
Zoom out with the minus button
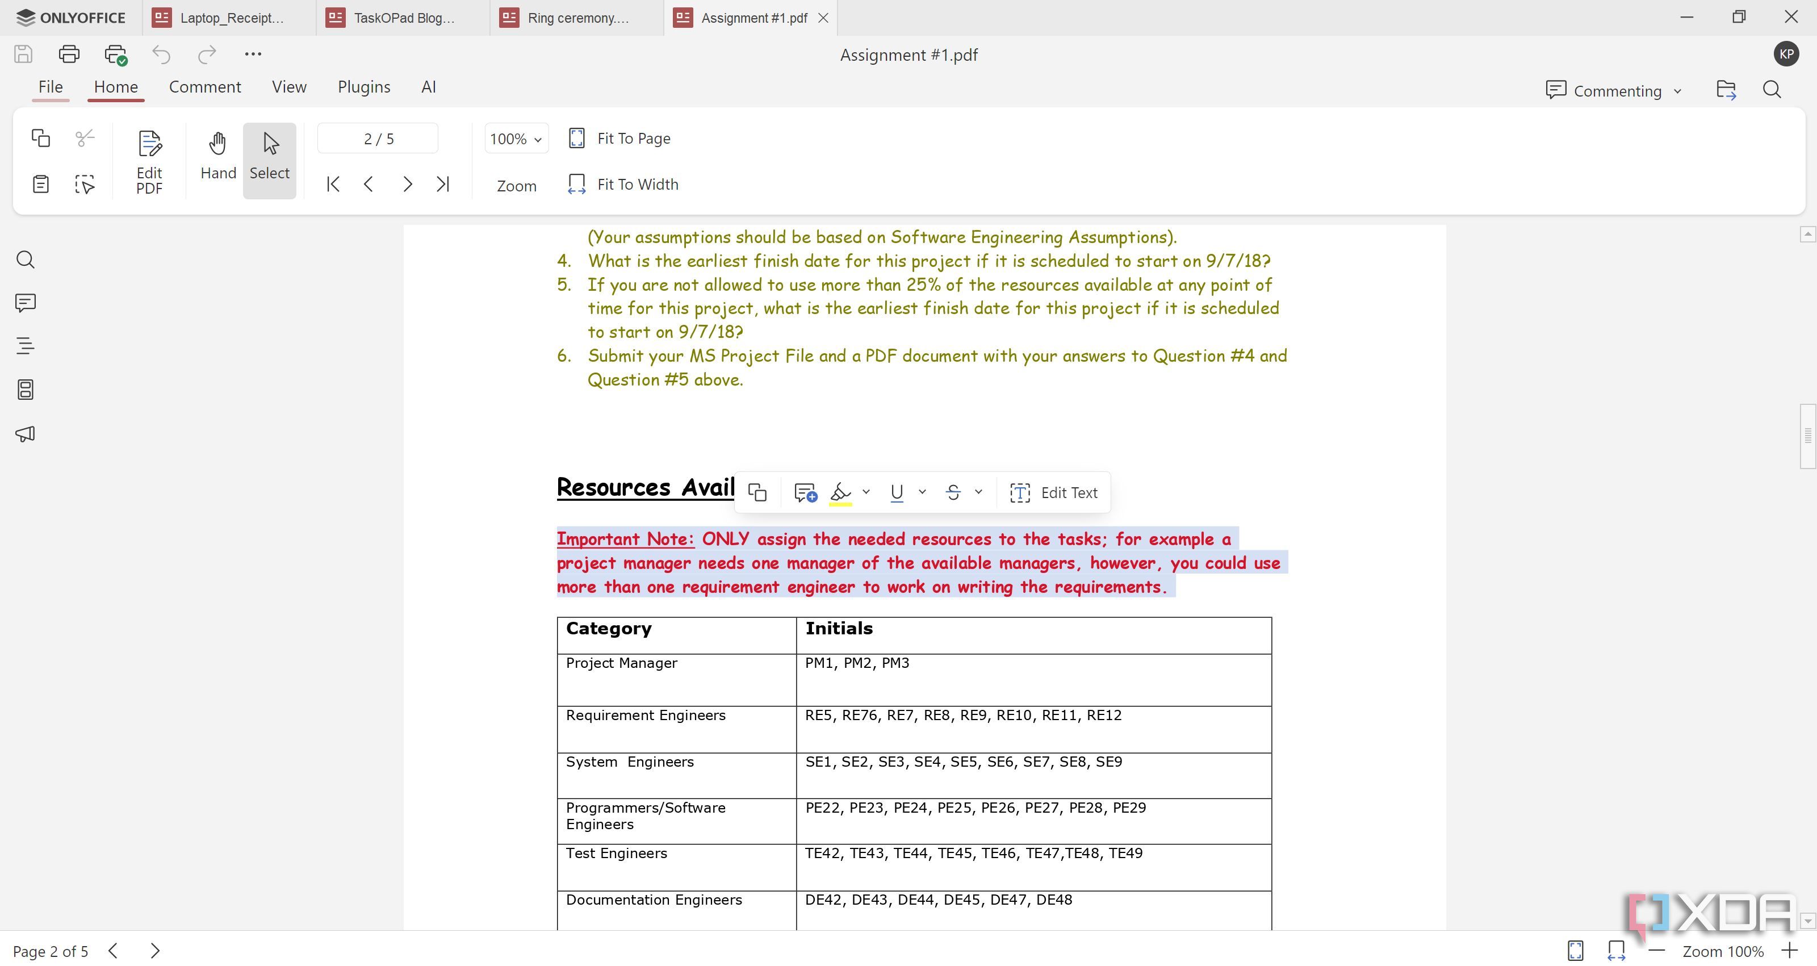(1657, 951)
